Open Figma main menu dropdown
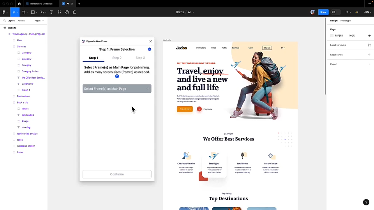The width and height of the screenshot is (374, 210). click(x=5, y=12)
